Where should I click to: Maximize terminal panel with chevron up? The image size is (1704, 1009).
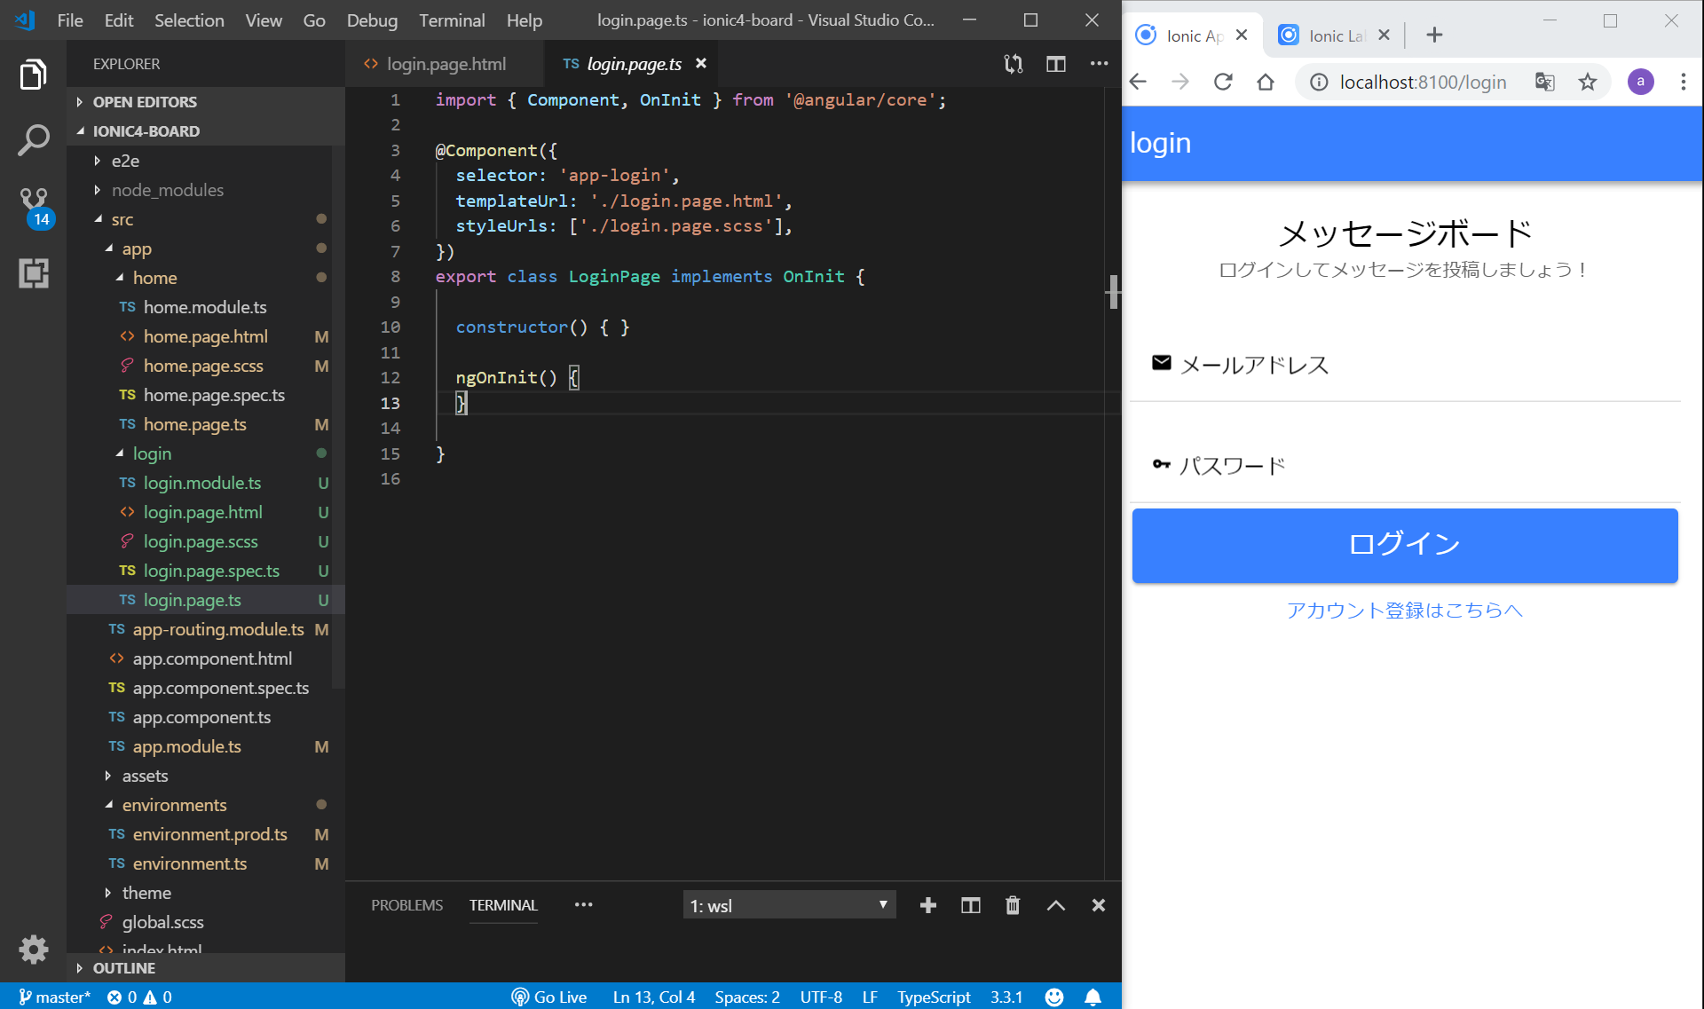pos(1055,905)
